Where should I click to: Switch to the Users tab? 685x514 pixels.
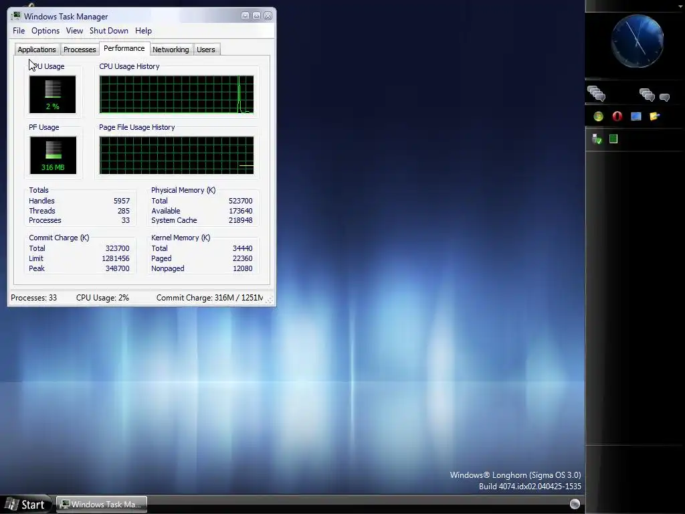[x=206, y=50]
